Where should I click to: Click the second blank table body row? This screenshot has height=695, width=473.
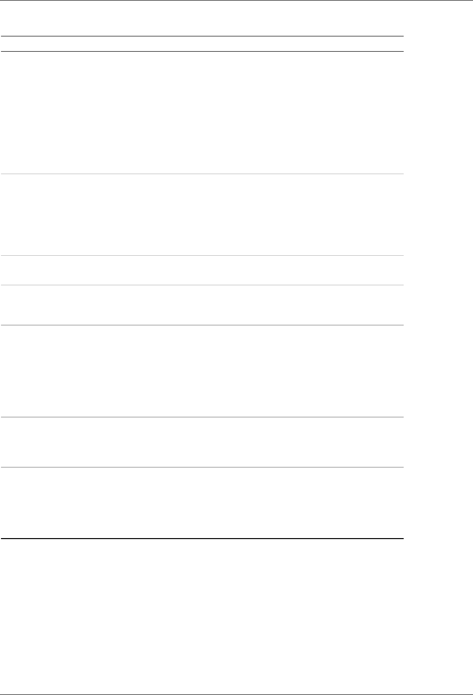point(202,214)
